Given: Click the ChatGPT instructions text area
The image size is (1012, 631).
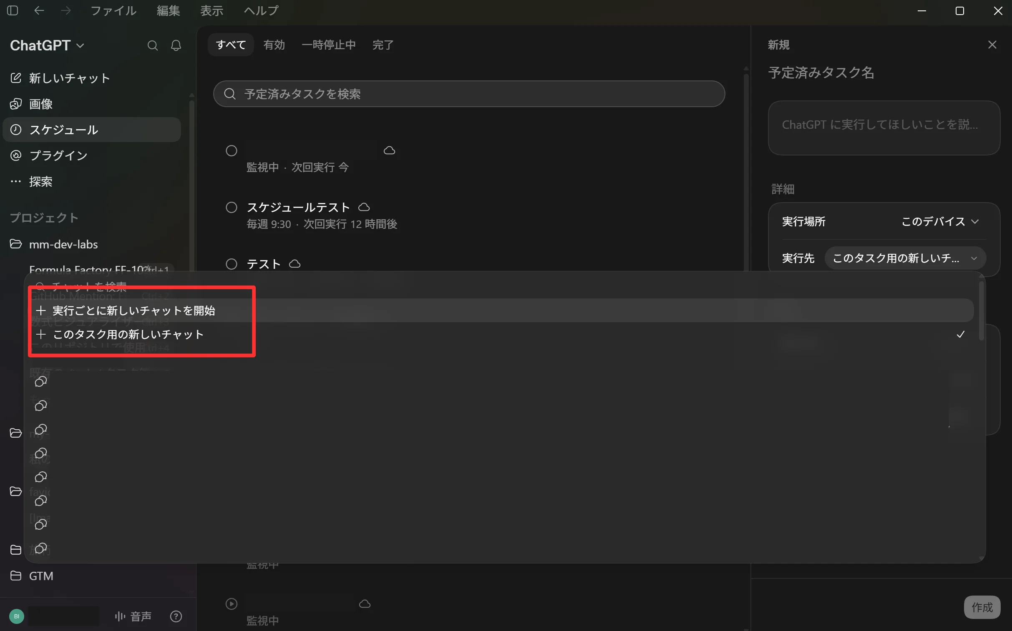Looking at the screenshot, I should [884, 128].
